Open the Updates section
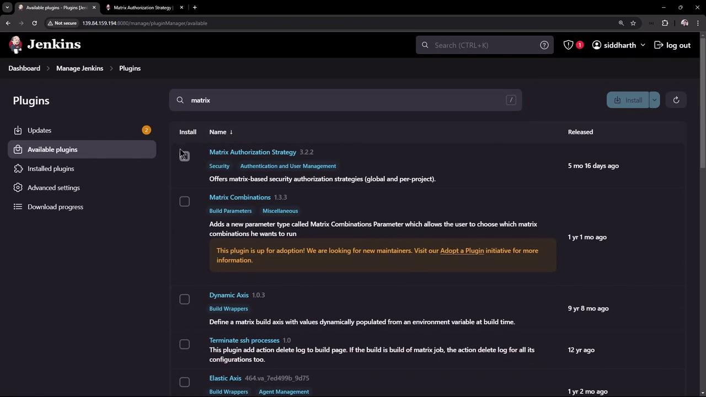This screenshot has height=397, width=706. coord(82,131)
